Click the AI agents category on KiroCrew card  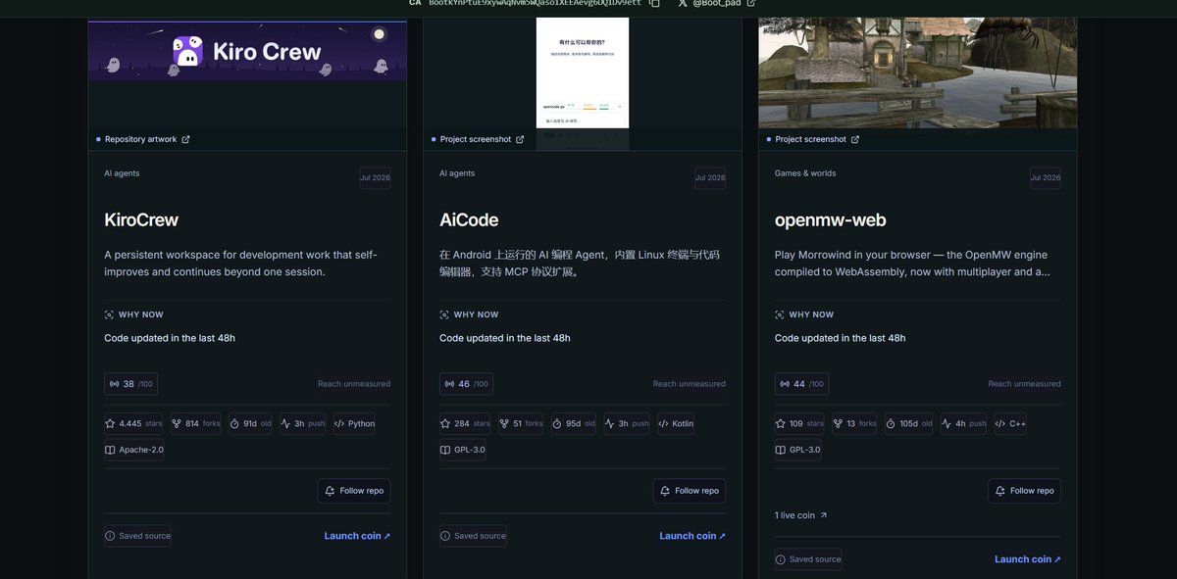point(122,173)
